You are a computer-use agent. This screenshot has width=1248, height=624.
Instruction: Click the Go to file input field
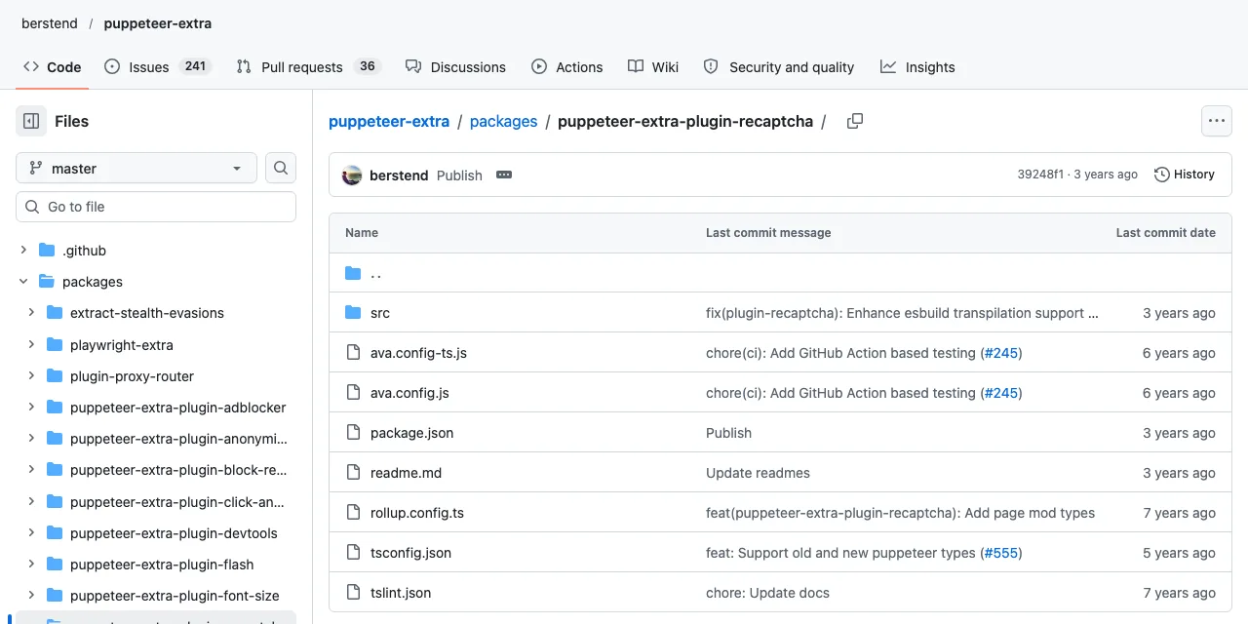pyautogui.click(x=156, y=207)
